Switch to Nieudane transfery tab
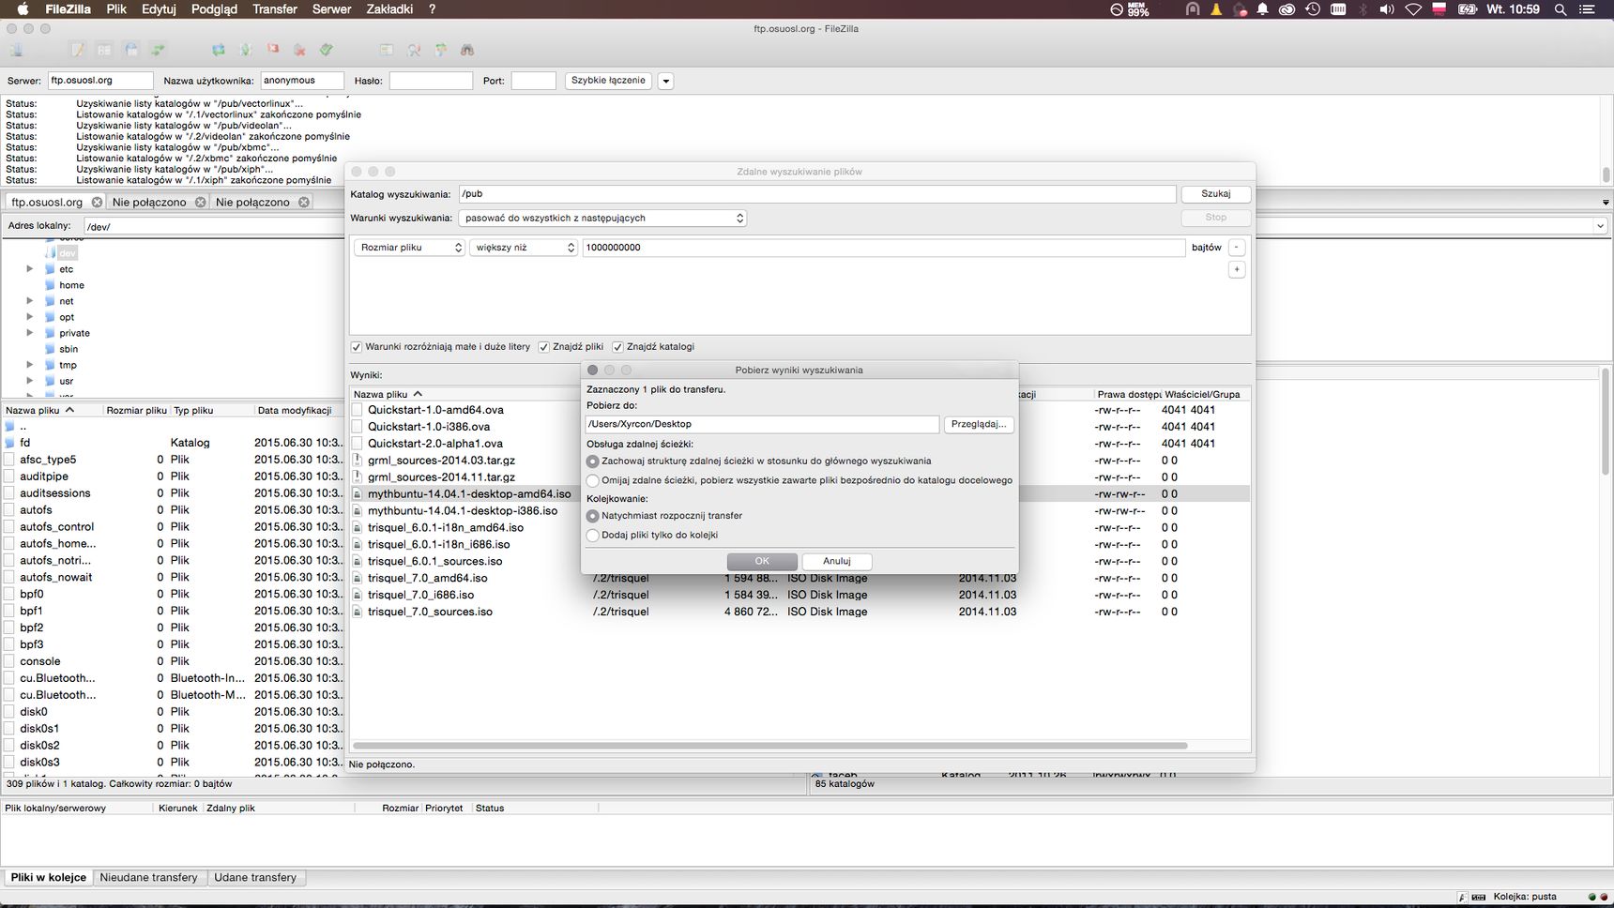This screenshot has height=908, width=1614. (x=148, y=878)
